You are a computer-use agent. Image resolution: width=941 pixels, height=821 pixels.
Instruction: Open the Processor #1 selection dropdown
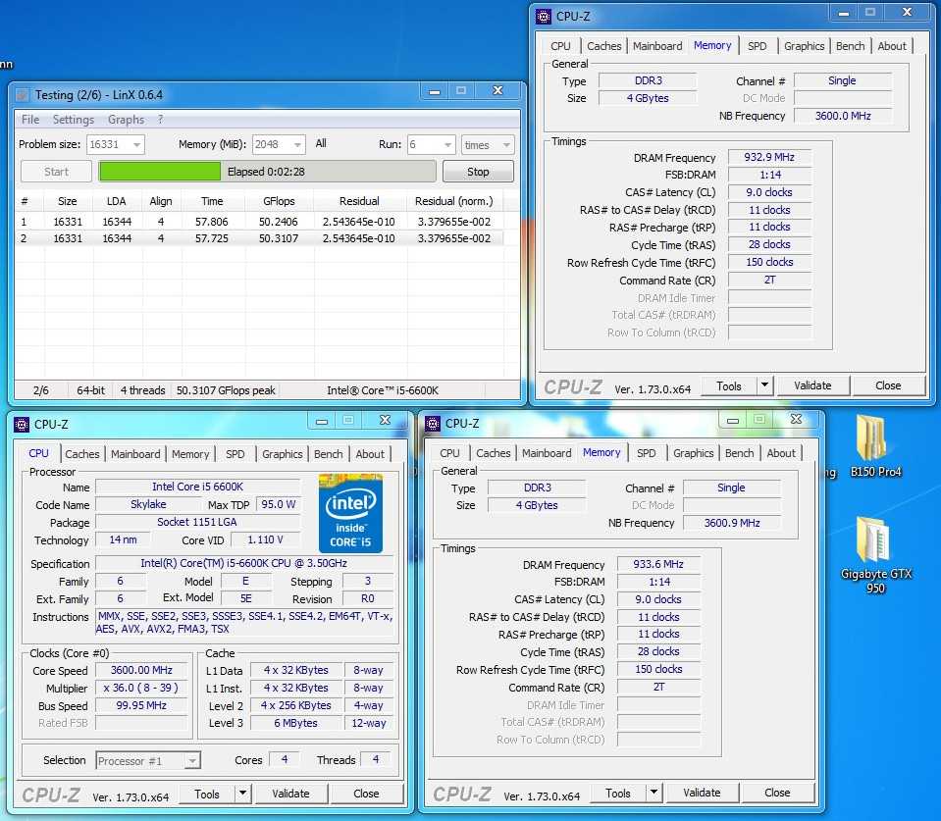[x=192, y=760]
